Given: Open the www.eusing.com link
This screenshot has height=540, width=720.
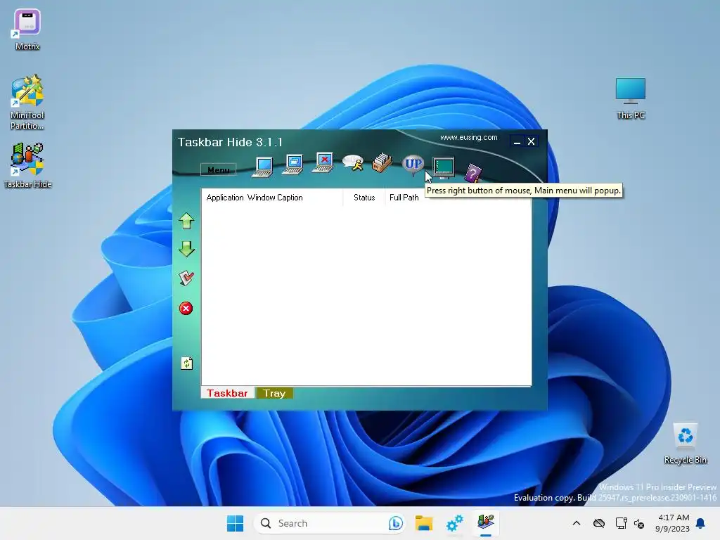Looking at the screenshot, I should [468, 137].
